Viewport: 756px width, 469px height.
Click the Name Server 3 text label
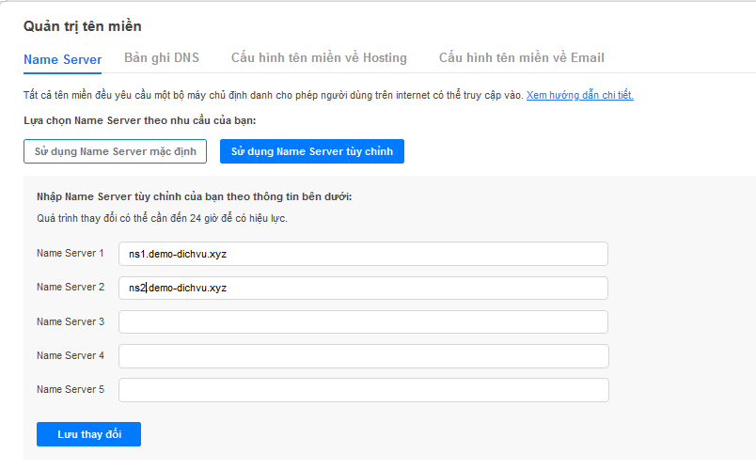tap(71, 321)
